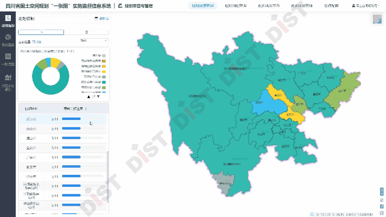
Task: Go to next legend page with down arrow
Action: tap(98, 96)
